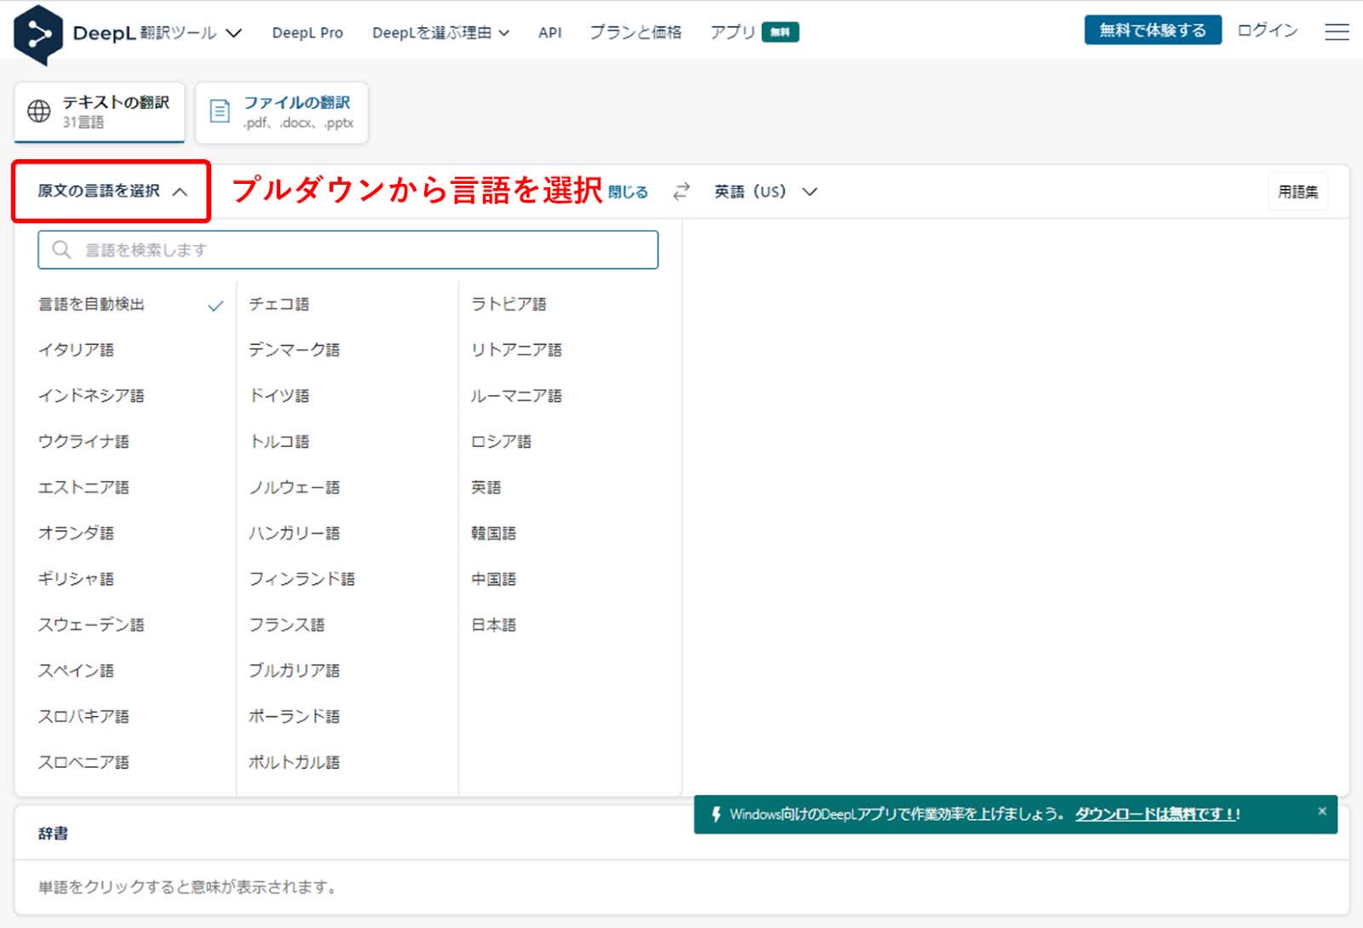Switch to ファイルの翻訳 tab
The width and height of the screenshot is (1363, 928).
(x=282, y=112)
